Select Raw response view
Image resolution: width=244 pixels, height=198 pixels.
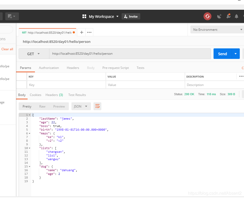[x=42, y=106]
